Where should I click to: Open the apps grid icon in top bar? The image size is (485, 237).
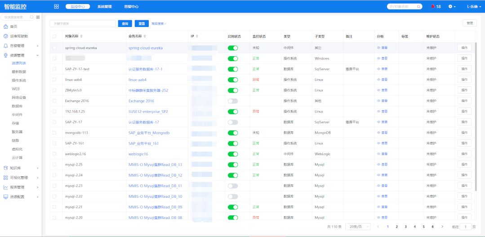point(56,6)
